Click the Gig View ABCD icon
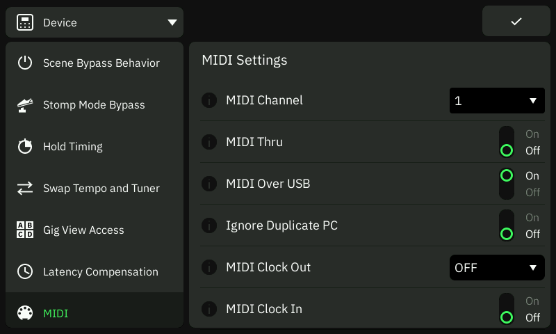This screenshot has width=556, height=334. (25, 230)
